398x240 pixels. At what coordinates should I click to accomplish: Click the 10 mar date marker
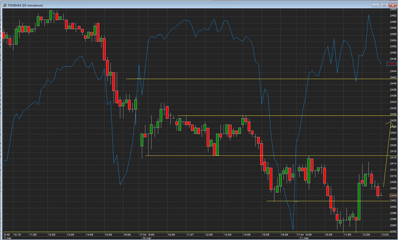coord(147,238)
